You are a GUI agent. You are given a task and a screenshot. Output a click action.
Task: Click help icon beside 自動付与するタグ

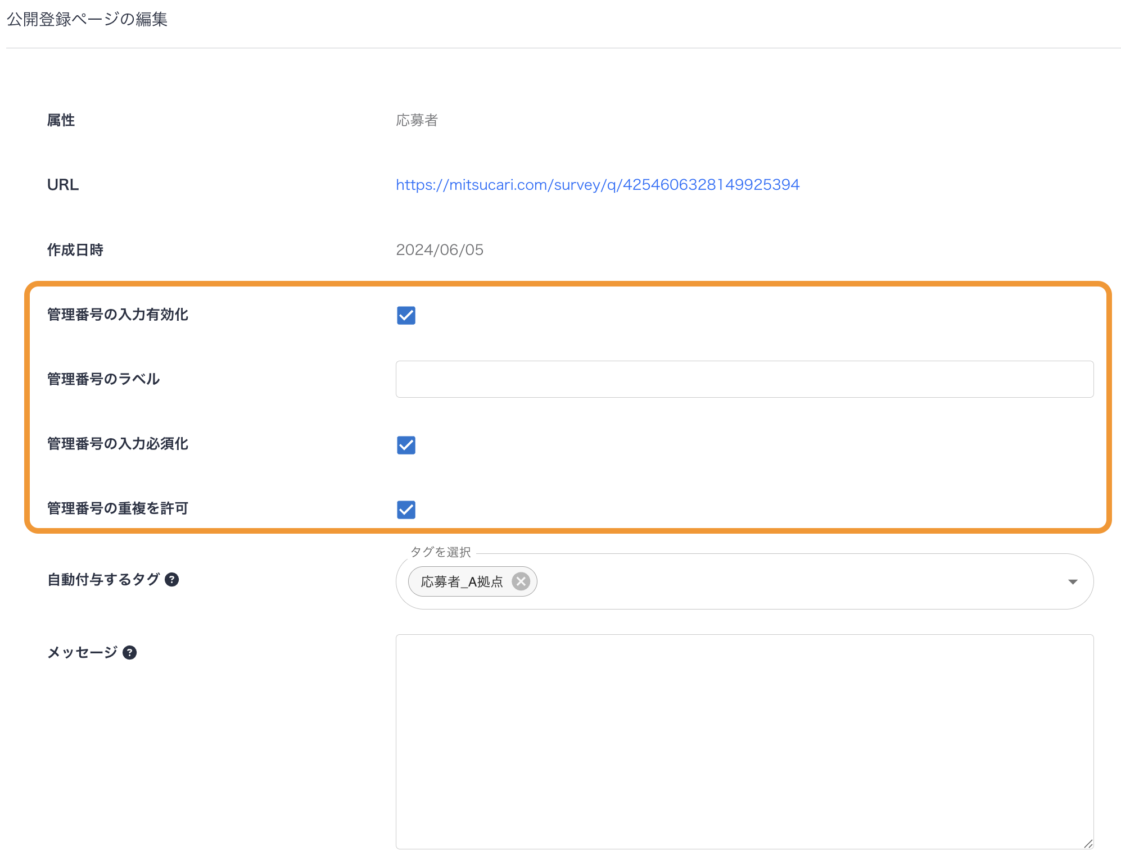coord(172,580)
